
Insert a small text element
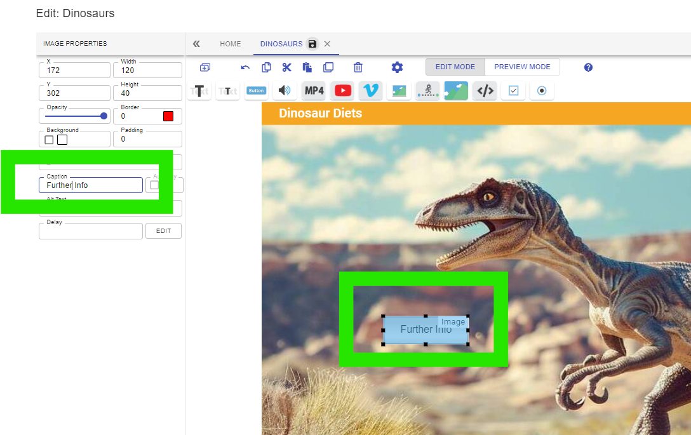pos(228,91)
